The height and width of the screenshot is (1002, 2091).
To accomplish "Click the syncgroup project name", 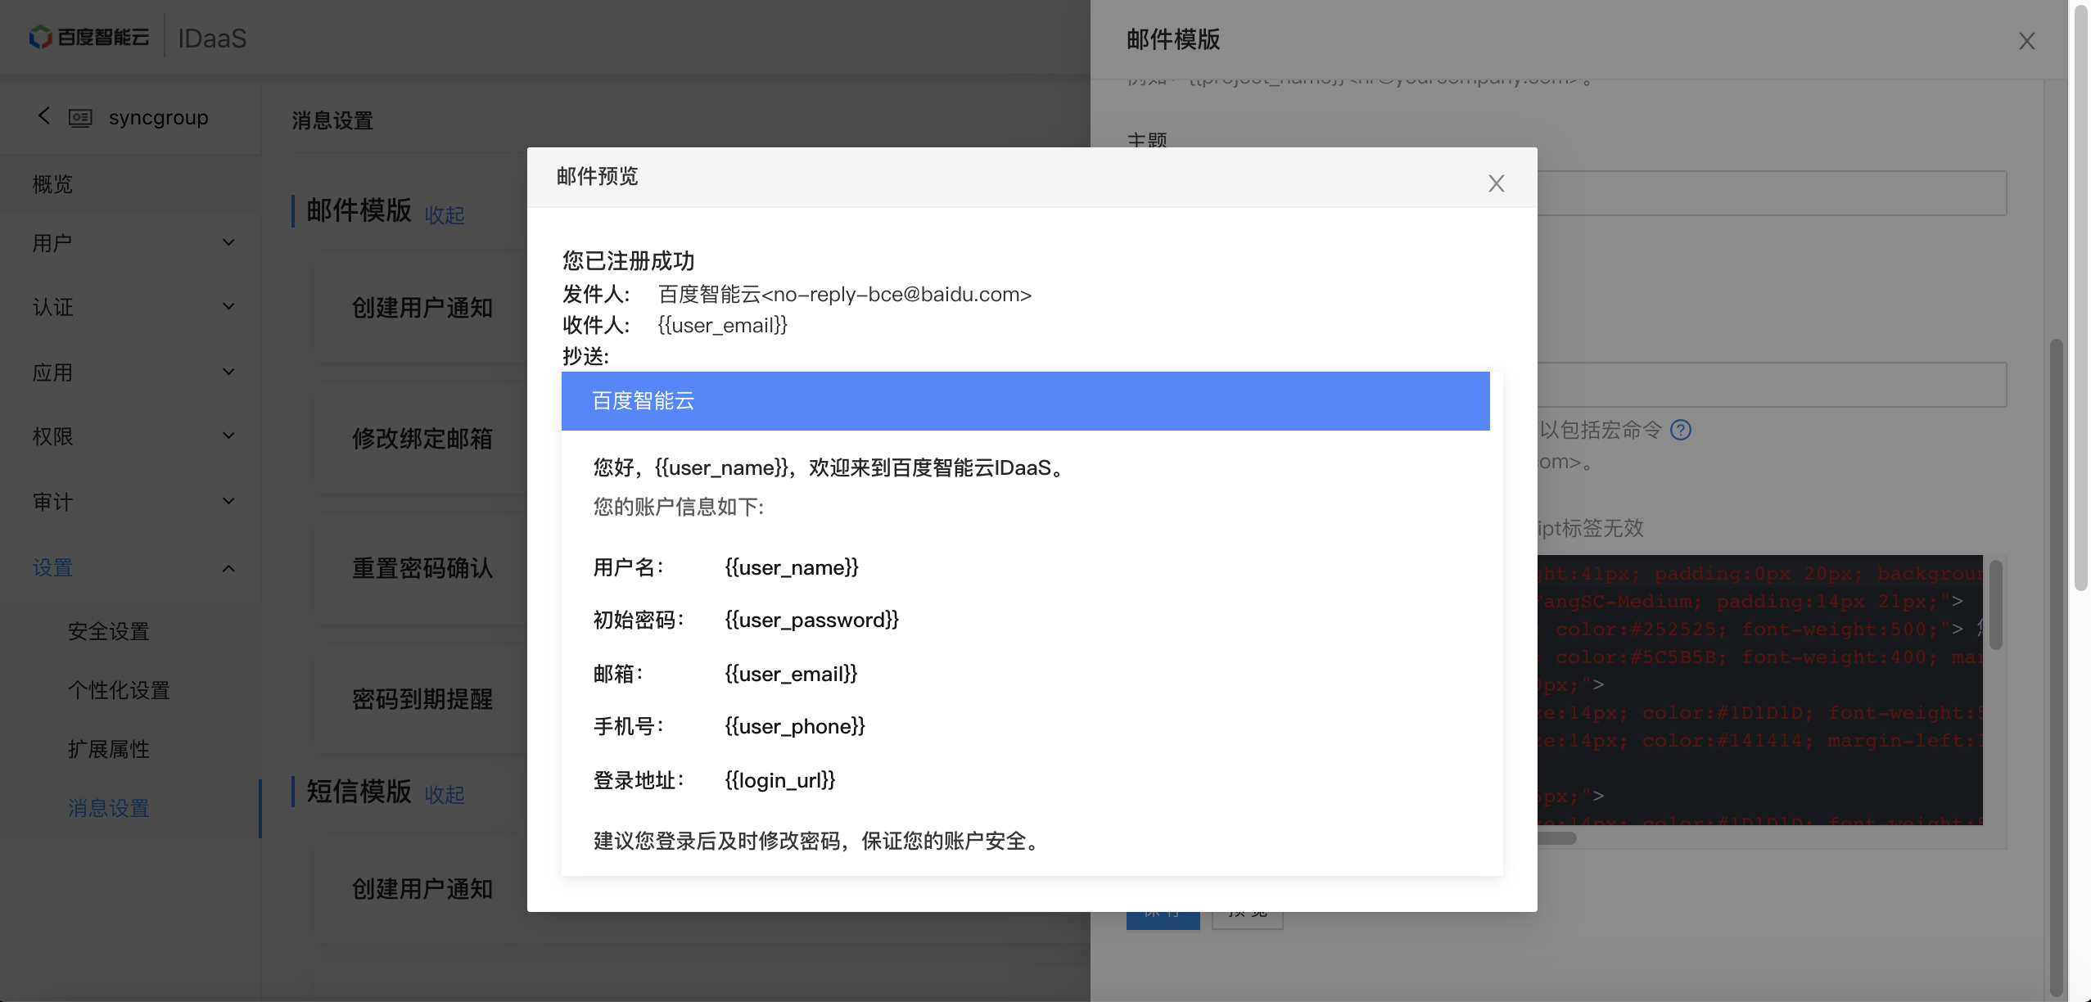I will coord(159,117).
